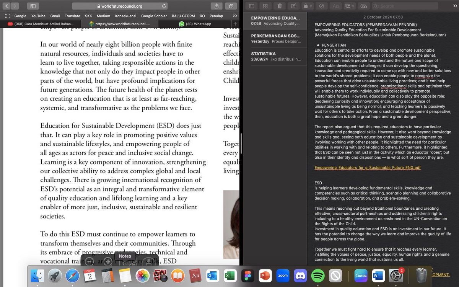Image resolution: width=459 pixels, height=287 pixels.
Task: Switch to Cara Membuat Artikel Bahas tab
Action: tap(41, 24)
